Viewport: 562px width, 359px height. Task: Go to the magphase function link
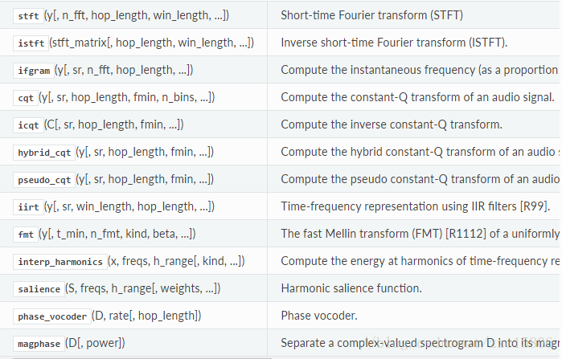click(x=39, y=343)
